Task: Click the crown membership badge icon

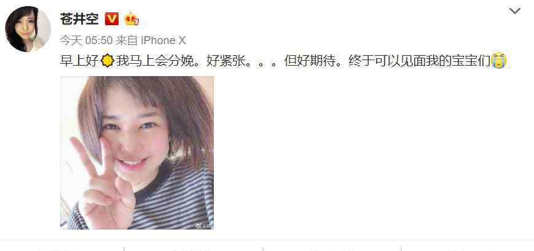Action: [132, 18]
